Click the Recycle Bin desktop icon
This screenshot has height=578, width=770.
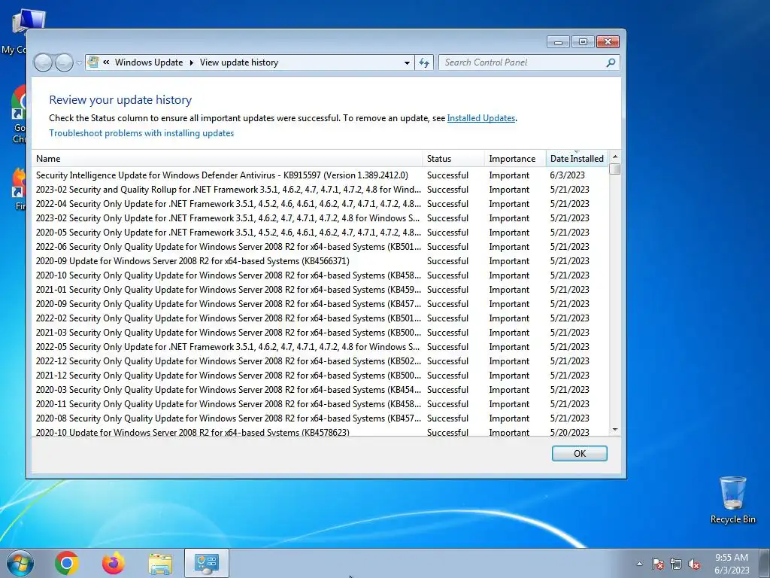coord(732,500)
